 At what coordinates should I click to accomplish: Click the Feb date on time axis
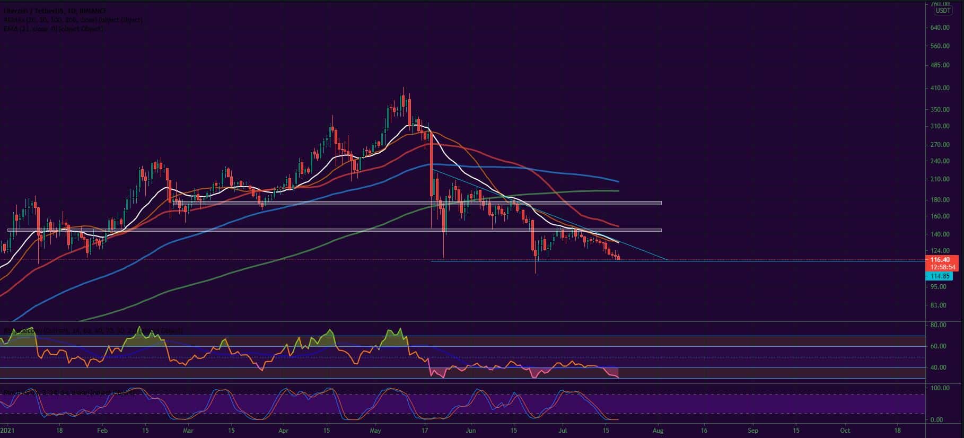[102, 431]
